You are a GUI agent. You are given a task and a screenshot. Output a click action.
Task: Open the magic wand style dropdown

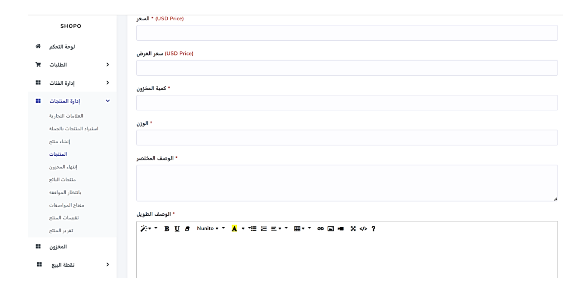(x=149, y=229)
